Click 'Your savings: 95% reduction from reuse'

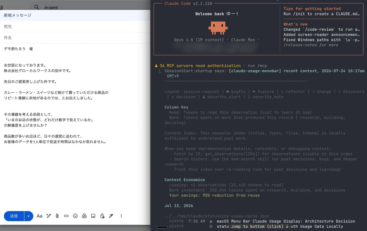pyautogui.click(x=214, y=195)
